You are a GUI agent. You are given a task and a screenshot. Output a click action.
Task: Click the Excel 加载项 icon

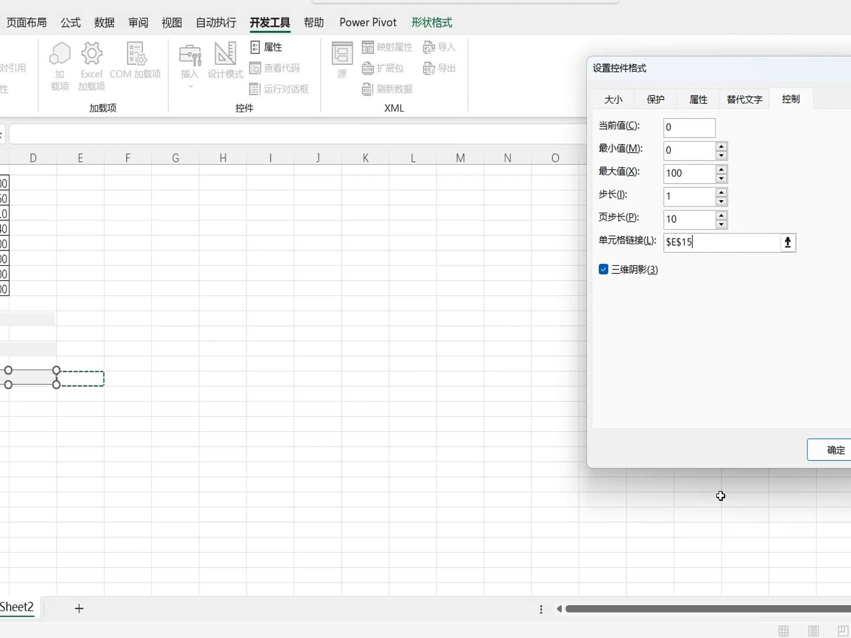coord(91,65)
